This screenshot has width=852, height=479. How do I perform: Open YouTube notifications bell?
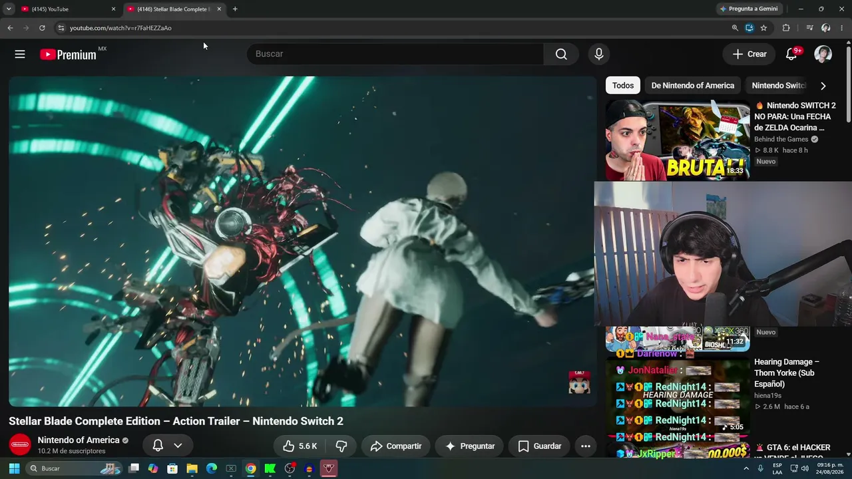(x=791, y=54)
